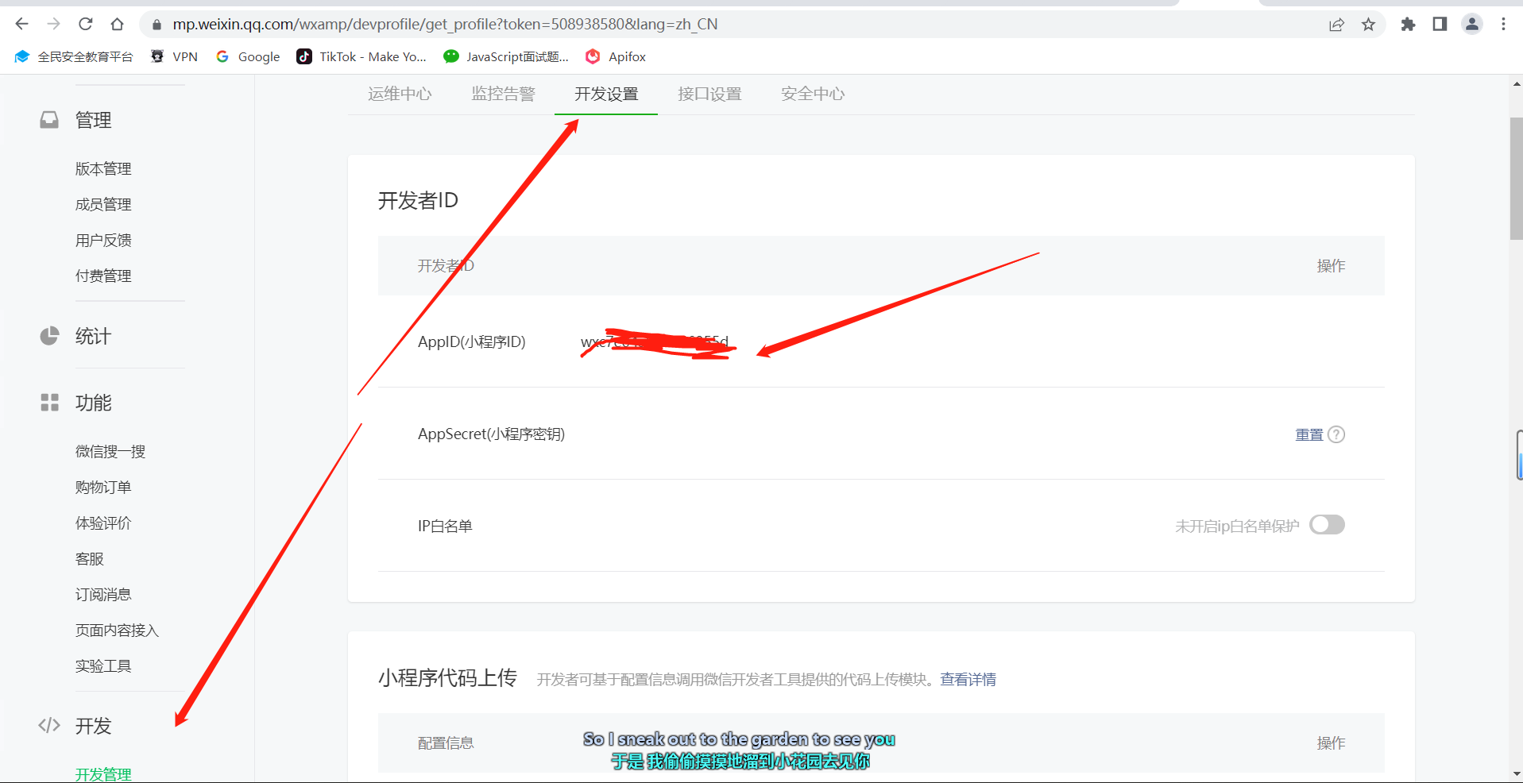Open the 查看详情 link for code upload
Image resolution: width=1523 pixels, height=783 pixels.
[968, 679]
